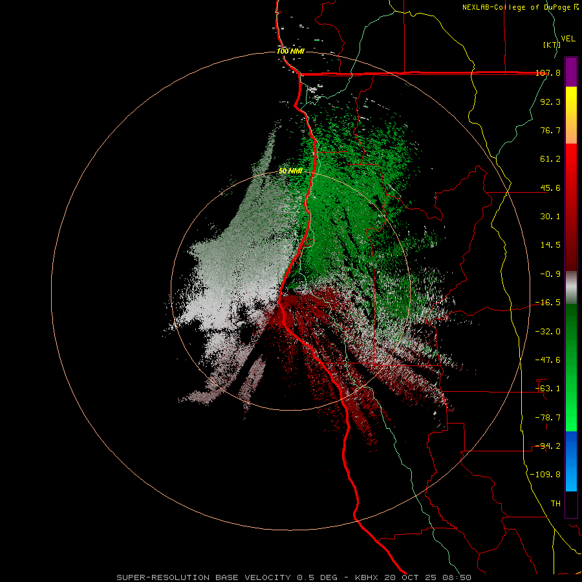Select the -94.2 velocity scale value
Image resolution: width=582 pixels, height=582 pixels.
[x=548, y=446]
